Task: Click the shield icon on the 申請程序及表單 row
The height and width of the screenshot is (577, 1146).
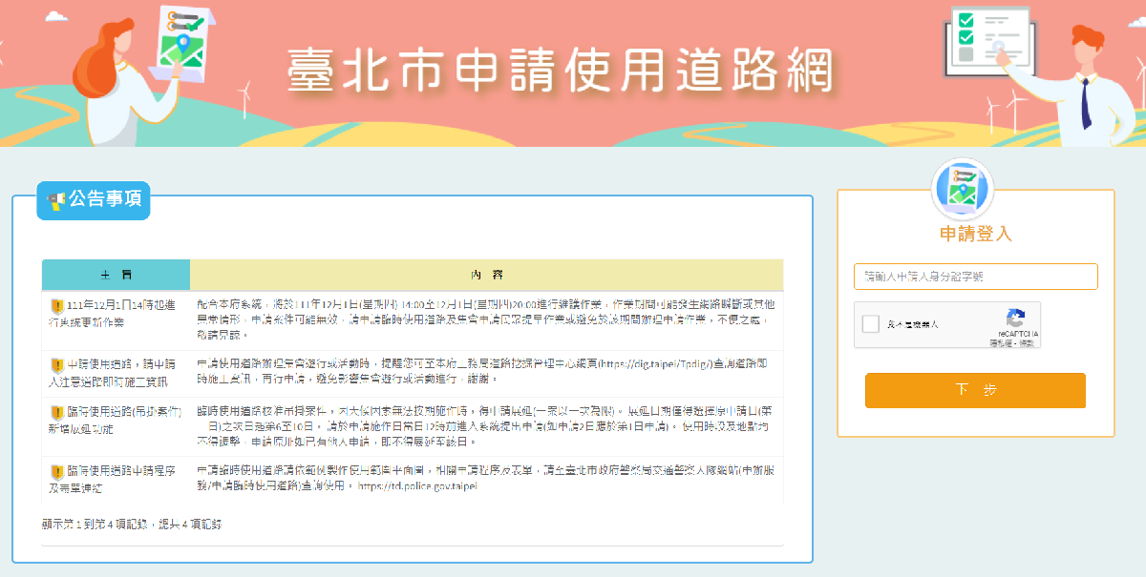Action: (x=56, y=472)
